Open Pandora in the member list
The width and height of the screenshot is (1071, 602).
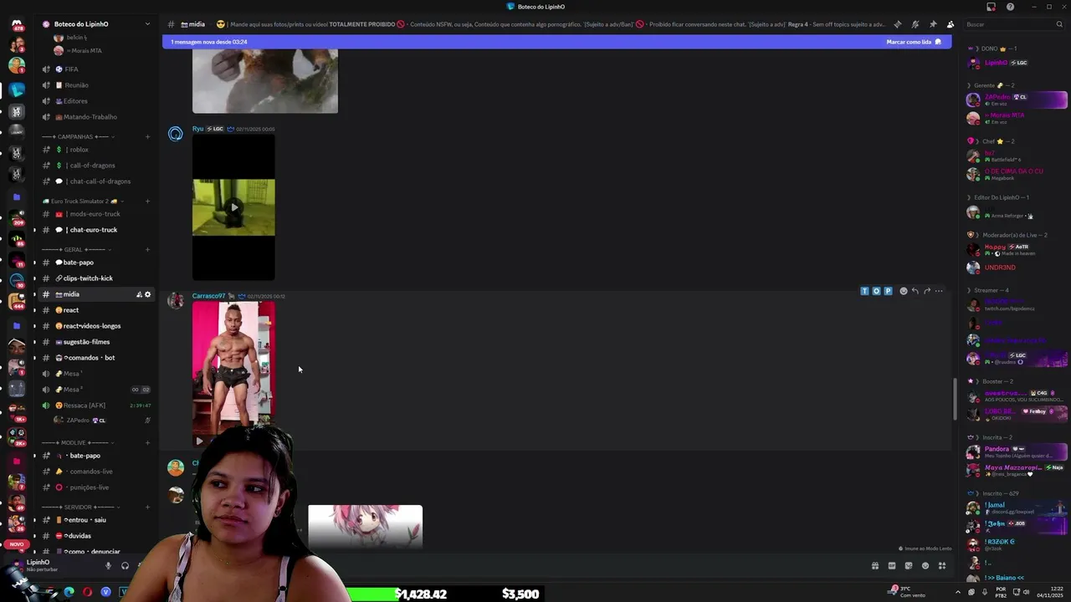pos(1017,451)
